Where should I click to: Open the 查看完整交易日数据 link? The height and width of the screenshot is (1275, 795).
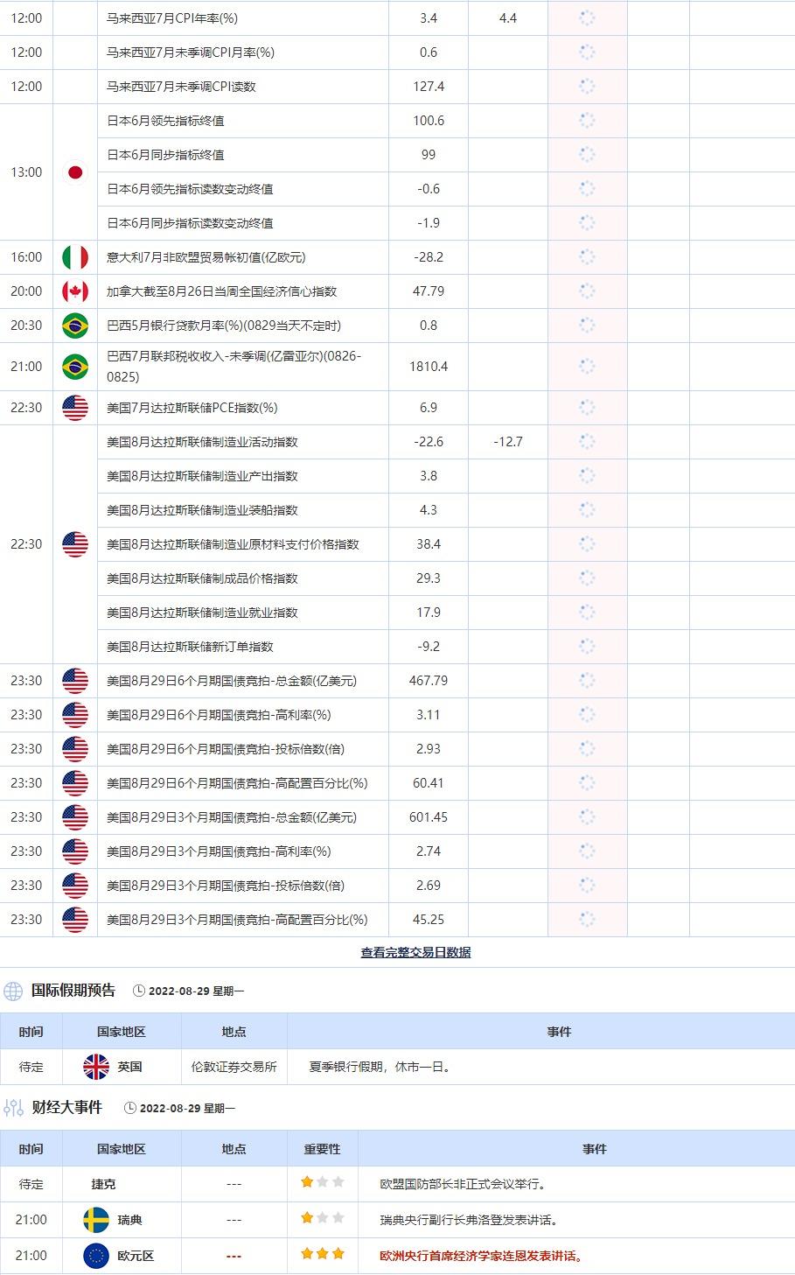415,952
